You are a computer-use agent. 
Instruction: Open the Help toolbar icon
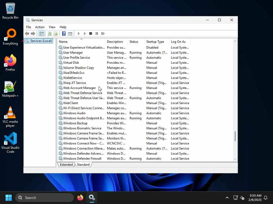[64, 33]
